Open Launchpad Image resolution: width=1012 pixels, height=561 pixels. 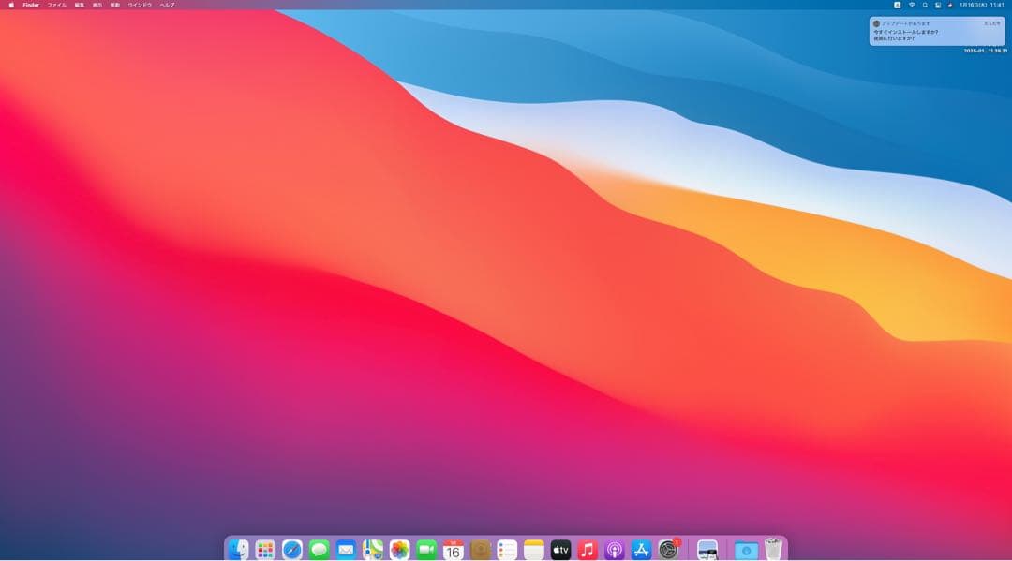tap(264, 551)
